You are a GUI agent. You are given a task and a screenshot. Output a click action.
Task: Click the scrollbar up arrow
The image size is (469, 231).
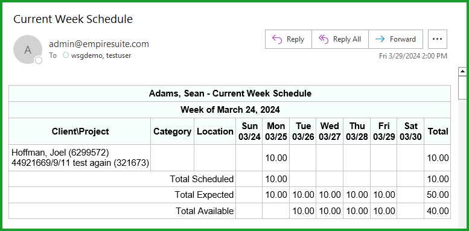[463, 71]
